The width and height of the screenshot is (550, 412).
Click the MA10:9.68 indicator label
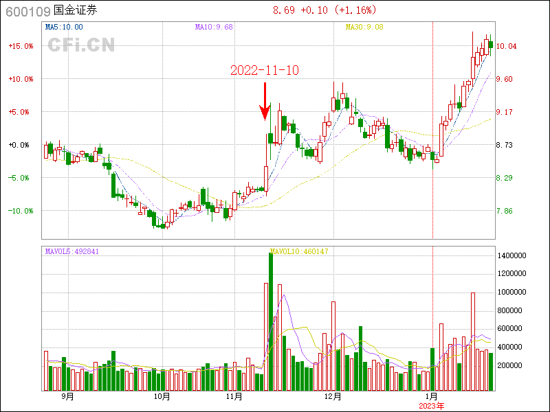click(x=214, y=27)
